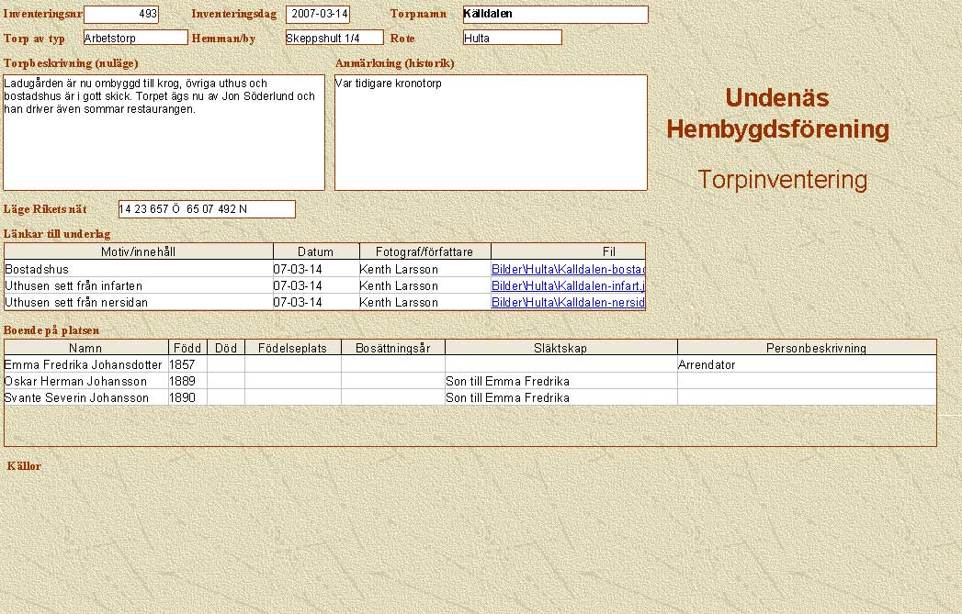Select the Inventeringsdag date field
The width and height of the screenshot is (962, 614).
[318, 15]
